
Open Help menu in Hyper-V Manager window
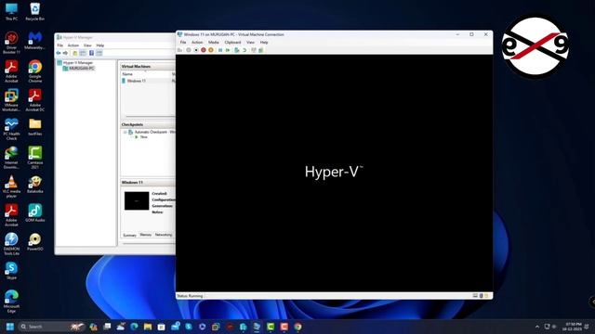(x=100, y=45)
